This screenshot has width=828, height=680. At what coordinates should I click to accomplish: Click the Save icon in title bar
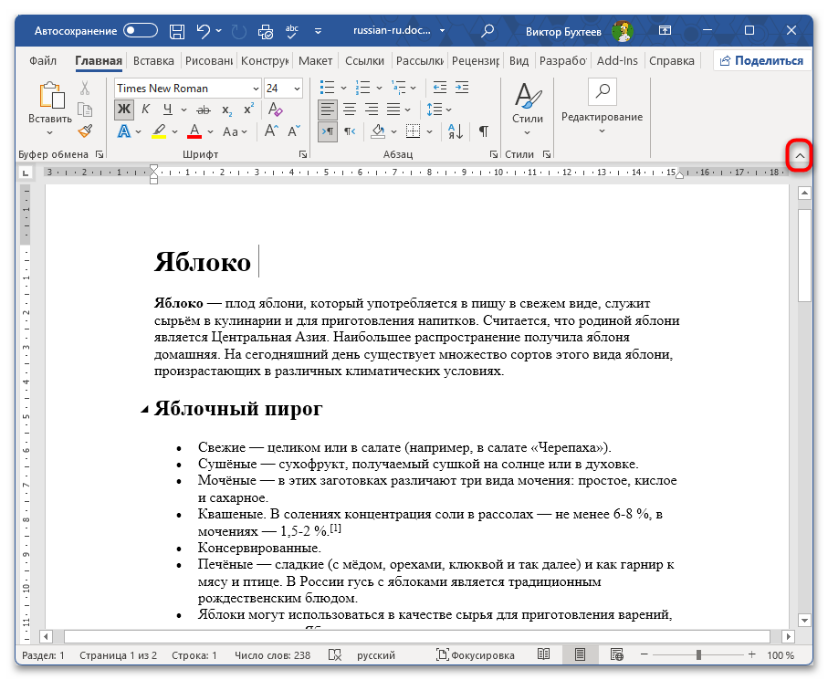[x=177, y=31]
